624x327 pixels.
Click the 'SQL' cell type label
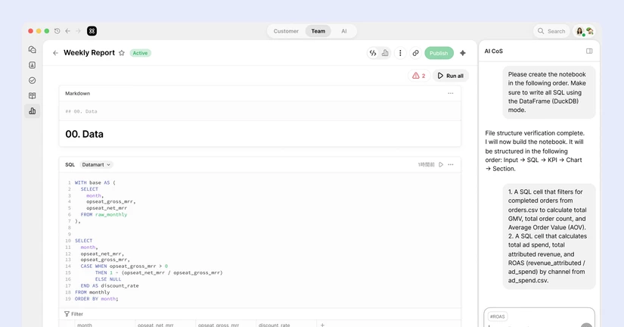[70, 164]
